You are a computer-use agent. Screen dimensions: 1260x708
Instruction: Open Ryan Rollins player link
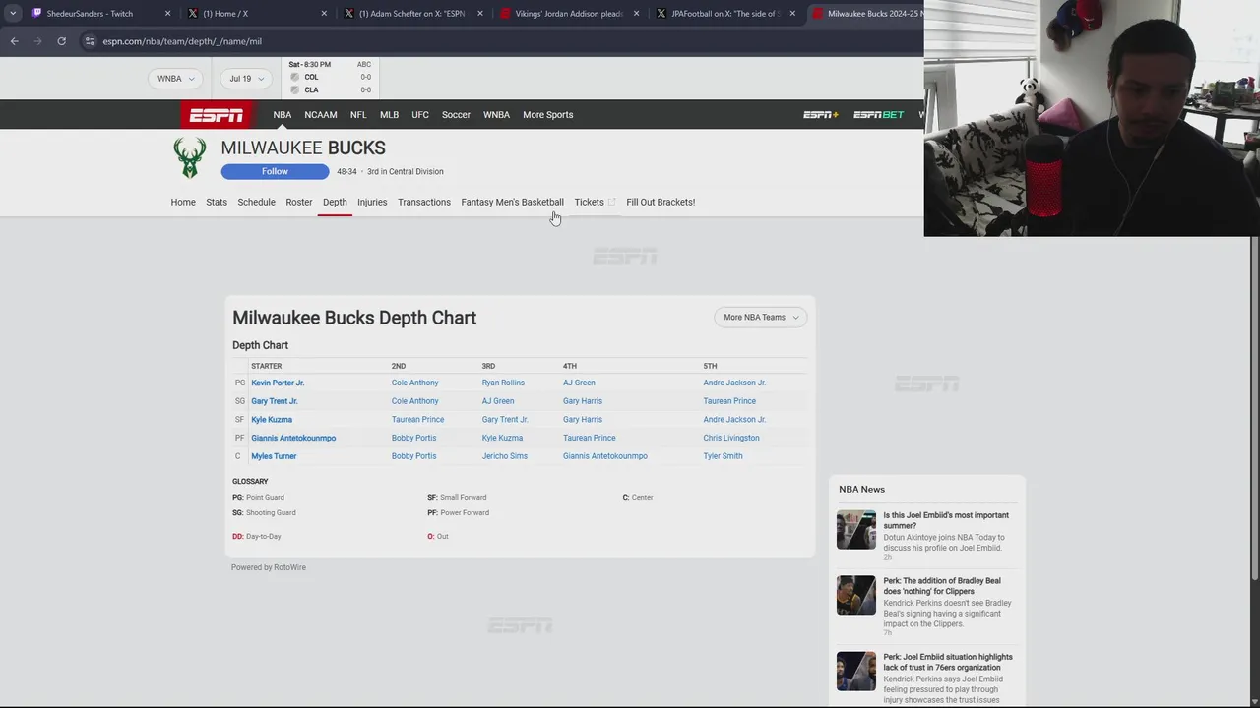tap(503, 383)
